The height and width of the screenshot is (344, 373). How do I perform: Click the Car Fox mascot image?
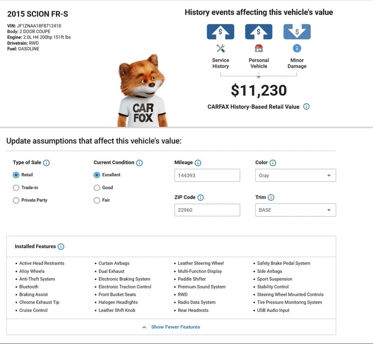(142, 91)
